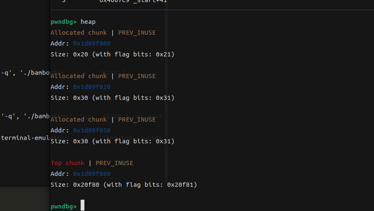This screenshot has width=374, height=211.
Task: Click the pwndbg prompt before 'heap'
Action: coord(64,22)
